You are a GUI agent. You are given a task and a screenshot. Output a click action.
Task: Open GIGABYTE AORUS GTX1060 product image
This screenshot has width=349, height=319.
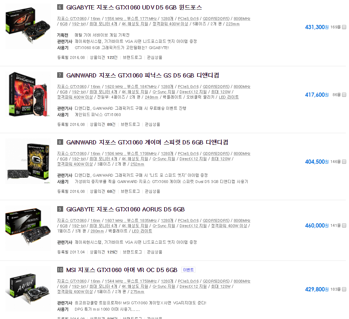(x=28, y=228)
